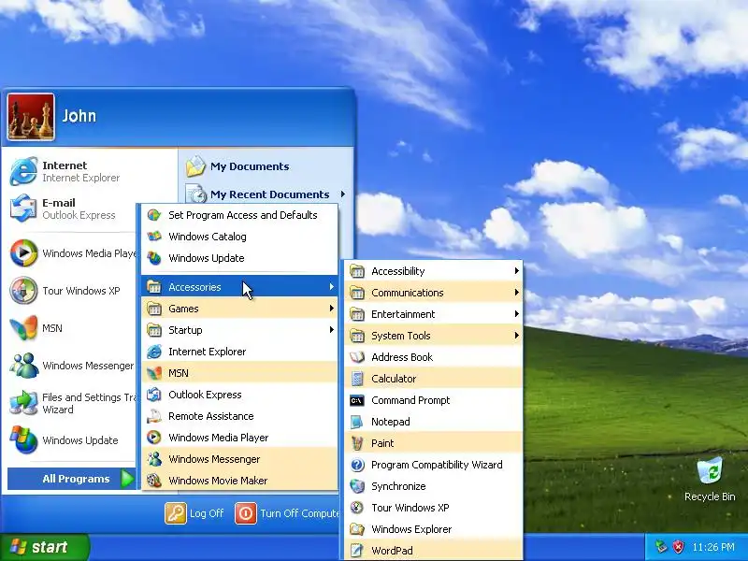Open the My Documents folder icon
Viewport: 748px width, 561px height.
coord(195,166)
